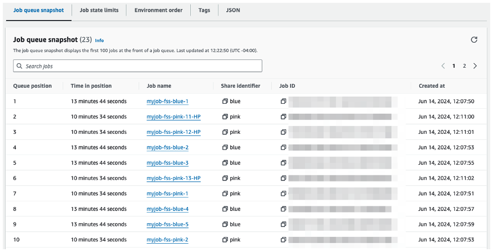
Task: Copy Job ID of myjob-fss-pink-12-HP
Action: (283, 132)
